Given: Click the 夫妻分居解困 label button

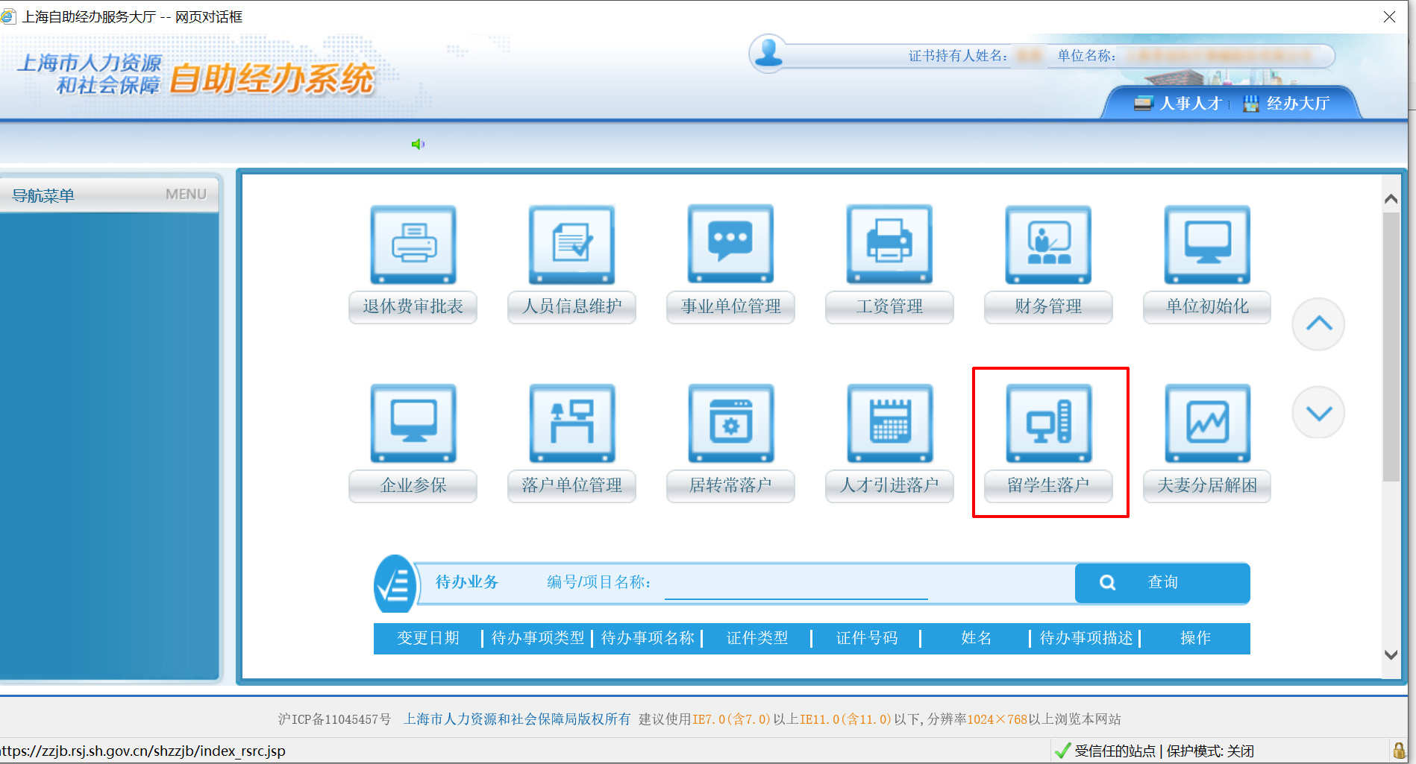Looking at the screenshot, I should (x=1207, y=485).
